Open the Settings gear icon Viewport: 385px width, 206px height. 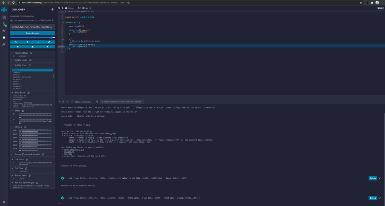pos(4,201)
